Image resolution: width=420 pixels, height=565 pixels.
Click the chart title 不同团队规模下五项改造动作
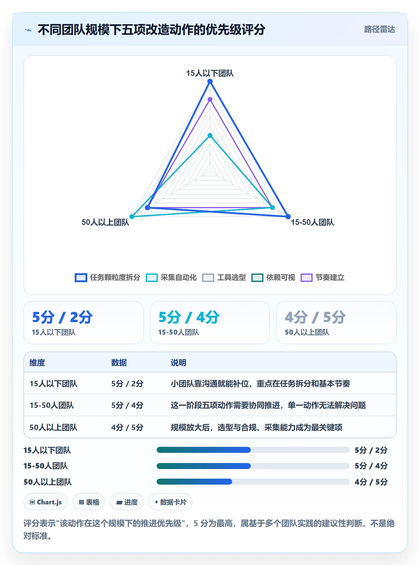coord(151,30)
